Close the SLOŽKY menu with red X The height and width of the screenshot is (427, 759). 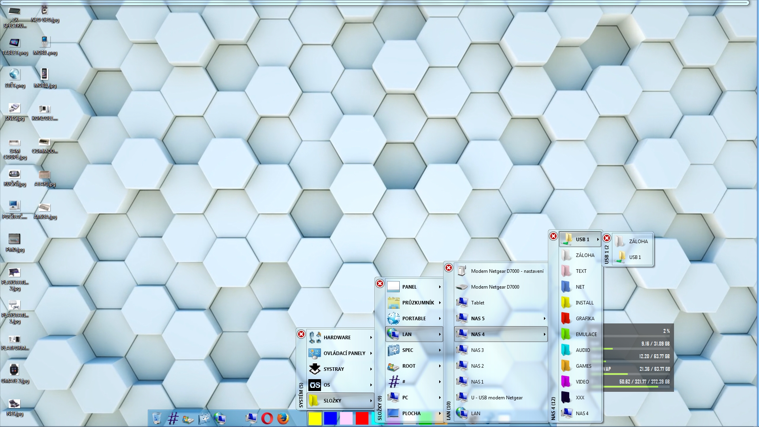coord(380,283)
